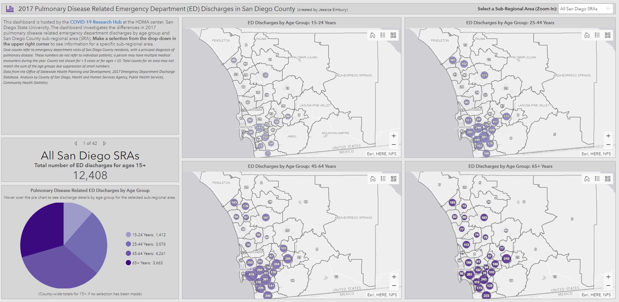This screenshot has width=619, height=302.
Task: Toggle 45-64 Years legend entry
Action: [x=146, y=254]
